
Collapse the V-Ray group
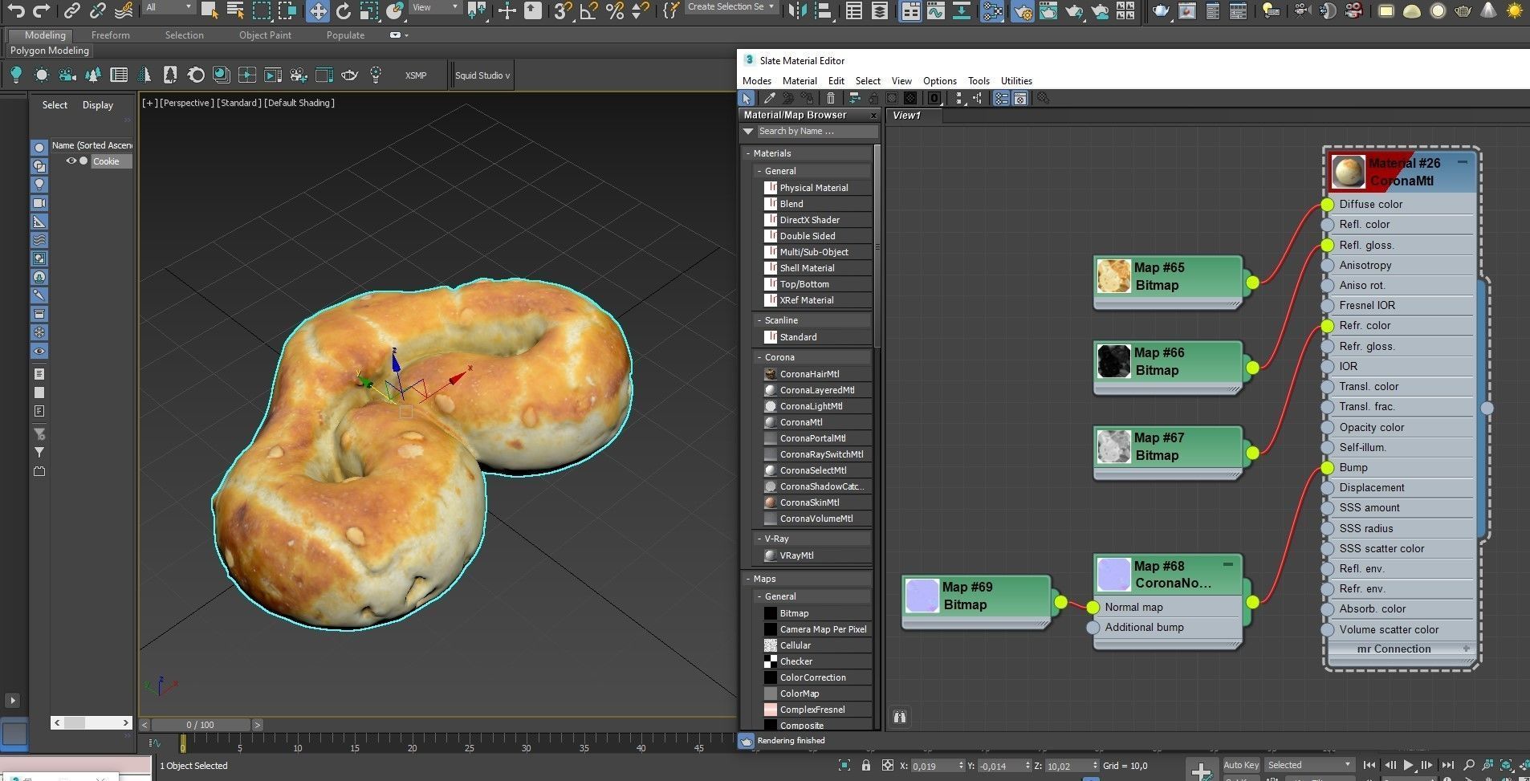[759, 539]
